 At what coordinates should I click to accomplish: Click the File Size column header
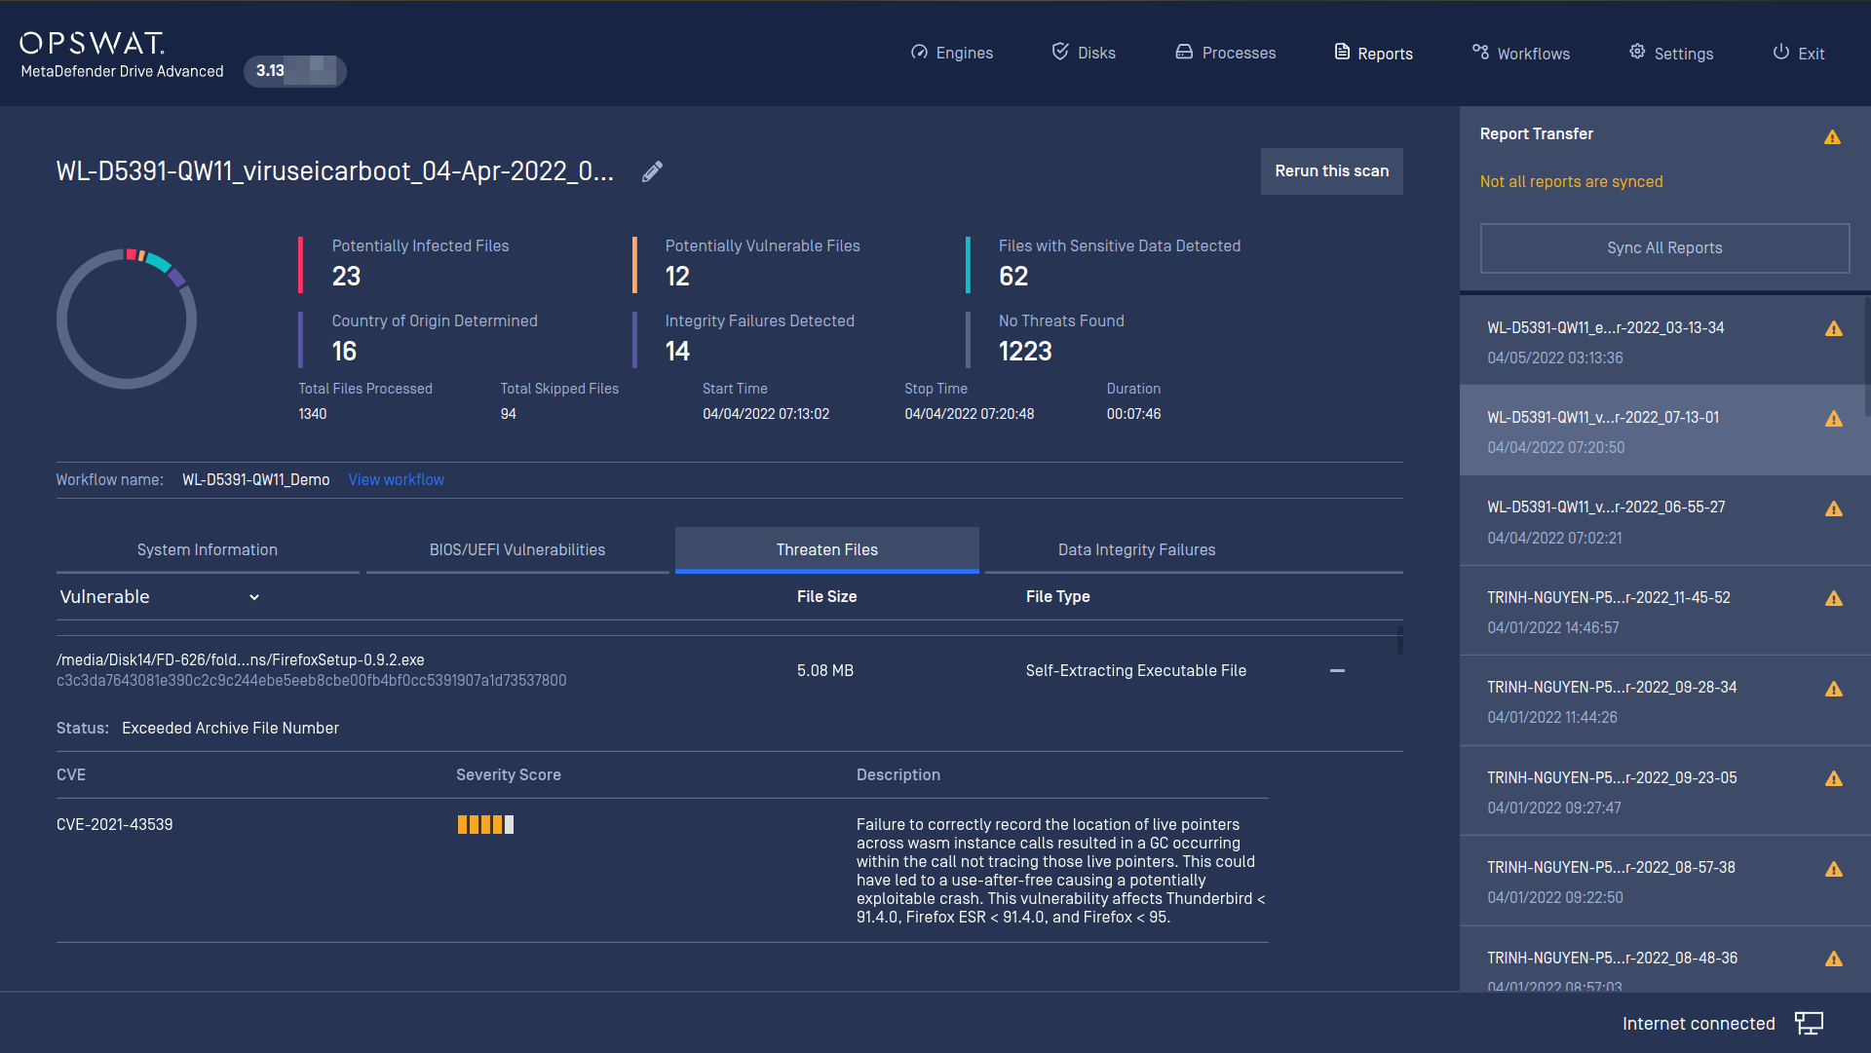click(826, 597)
